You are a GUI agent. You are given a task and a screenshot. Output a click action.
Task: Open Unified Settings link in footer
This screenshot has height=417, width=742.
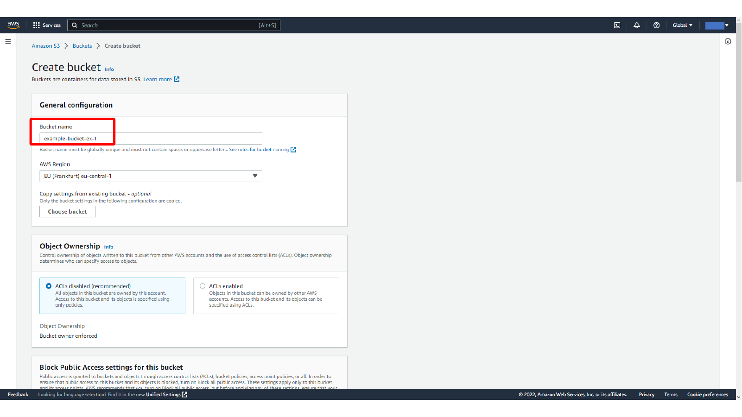163,395
